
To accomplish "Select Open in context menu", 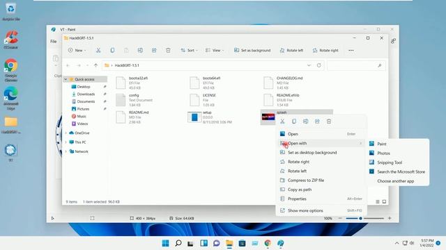I will pyautogui.click(x=321, y=134).
